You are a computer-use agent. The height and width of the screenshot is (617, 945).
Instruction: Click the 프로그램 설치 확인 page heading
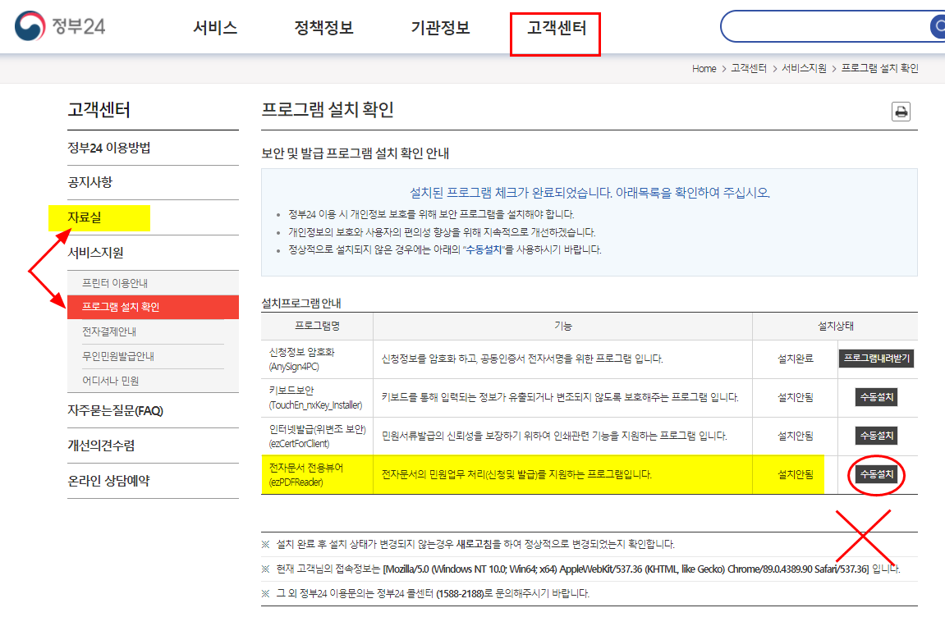pyautogui.click(x=328, y=110)
